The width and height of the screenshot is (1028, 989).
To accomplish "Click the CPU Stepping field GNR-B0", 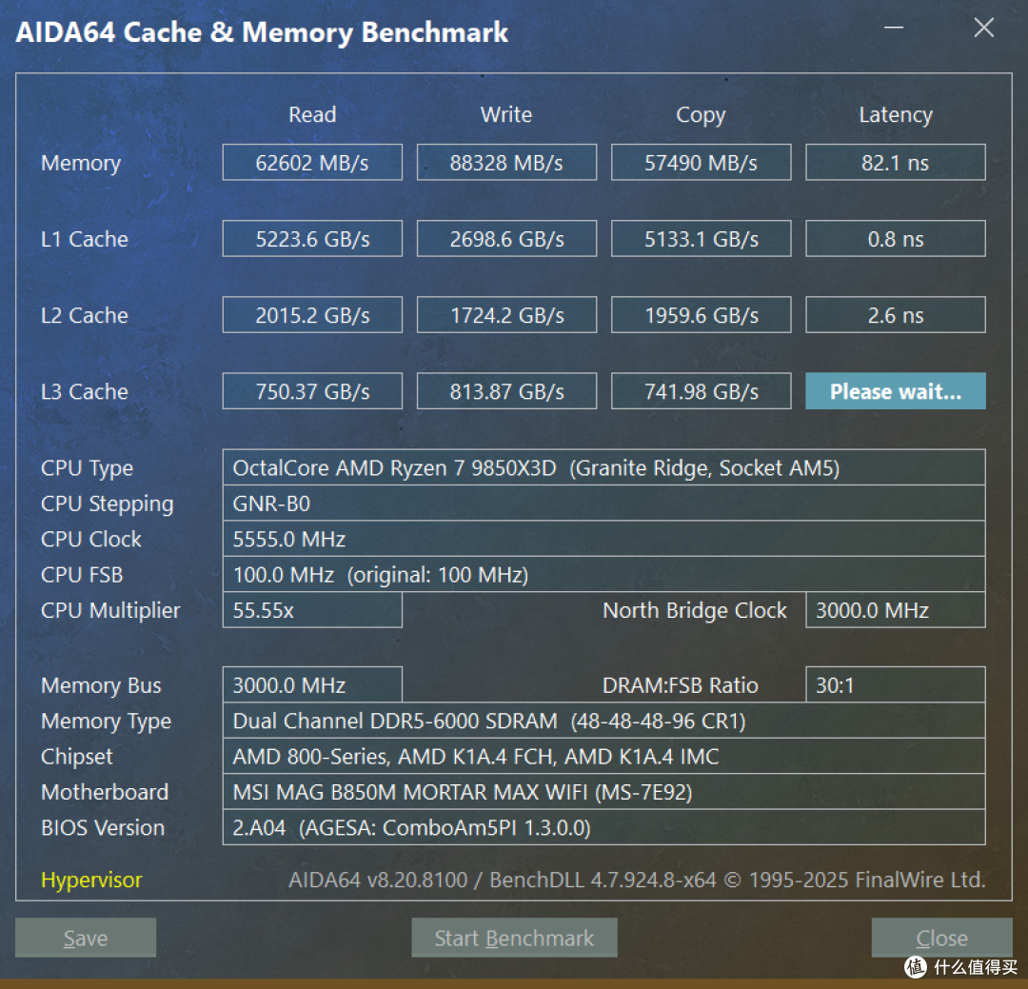I will click(603, 503).
